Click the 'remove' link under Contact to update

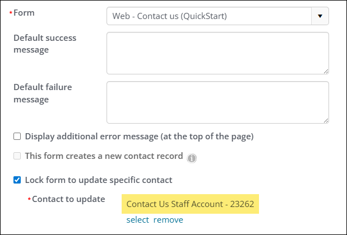point(168,220)
